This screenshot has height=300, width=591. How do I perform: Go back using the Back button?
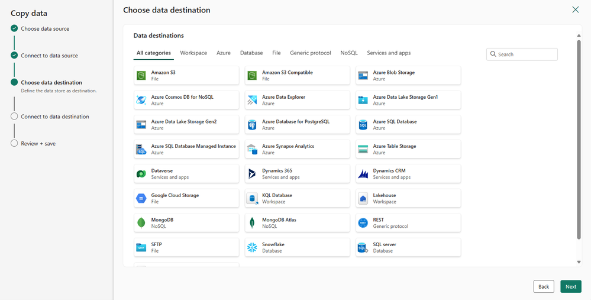tap(544, 286)
